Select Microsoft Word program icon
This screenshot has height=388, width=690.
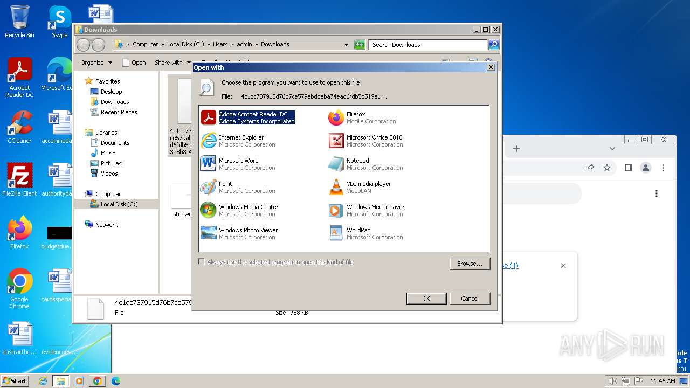209,164
